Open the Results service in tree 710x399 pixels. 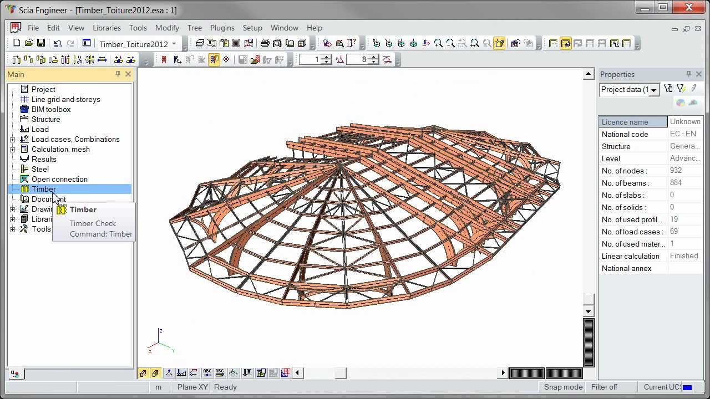[44, 159]
